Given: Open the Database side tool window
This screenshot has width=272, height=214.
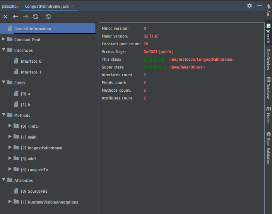Looking at the screenshot, I should [x=268, y=88].
